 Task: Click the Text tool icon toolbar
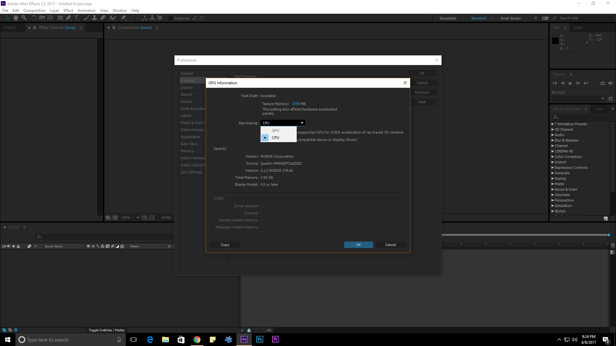77,18
